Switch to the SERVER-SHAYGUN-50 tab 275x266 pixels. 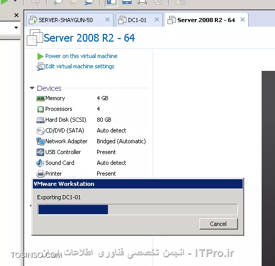point(69,20)
